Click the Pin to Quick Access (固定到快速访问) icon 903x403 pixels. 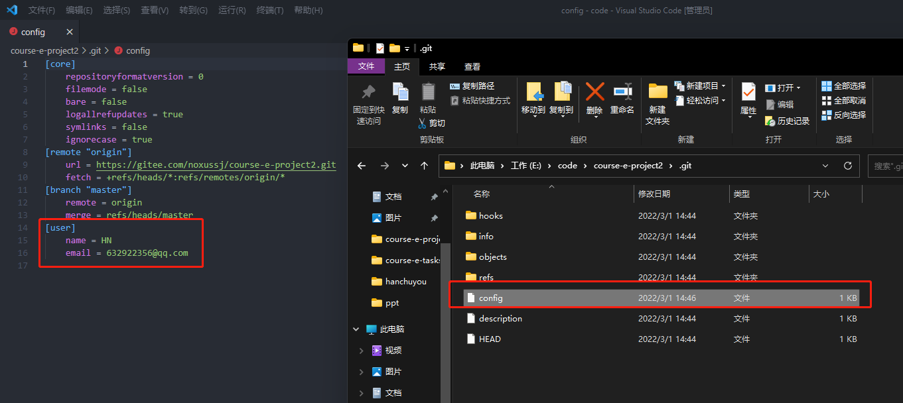tap(368, 93)
